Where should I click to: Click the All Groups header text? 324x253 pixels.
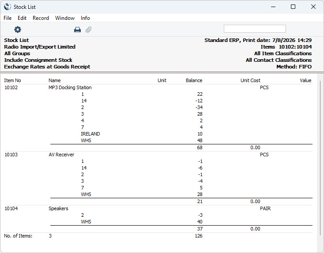point(17,53)
